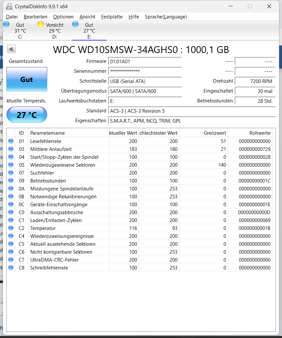Click status orb of Lesefehlerrate row
Viewport: 282px width, 338px height.
[11, 141]
